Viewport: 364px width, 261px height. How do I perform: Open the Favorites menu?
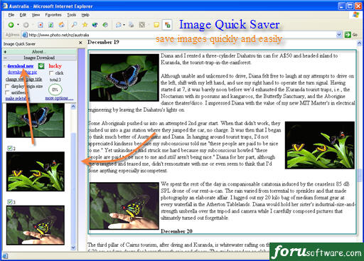[x=53, y=15]
